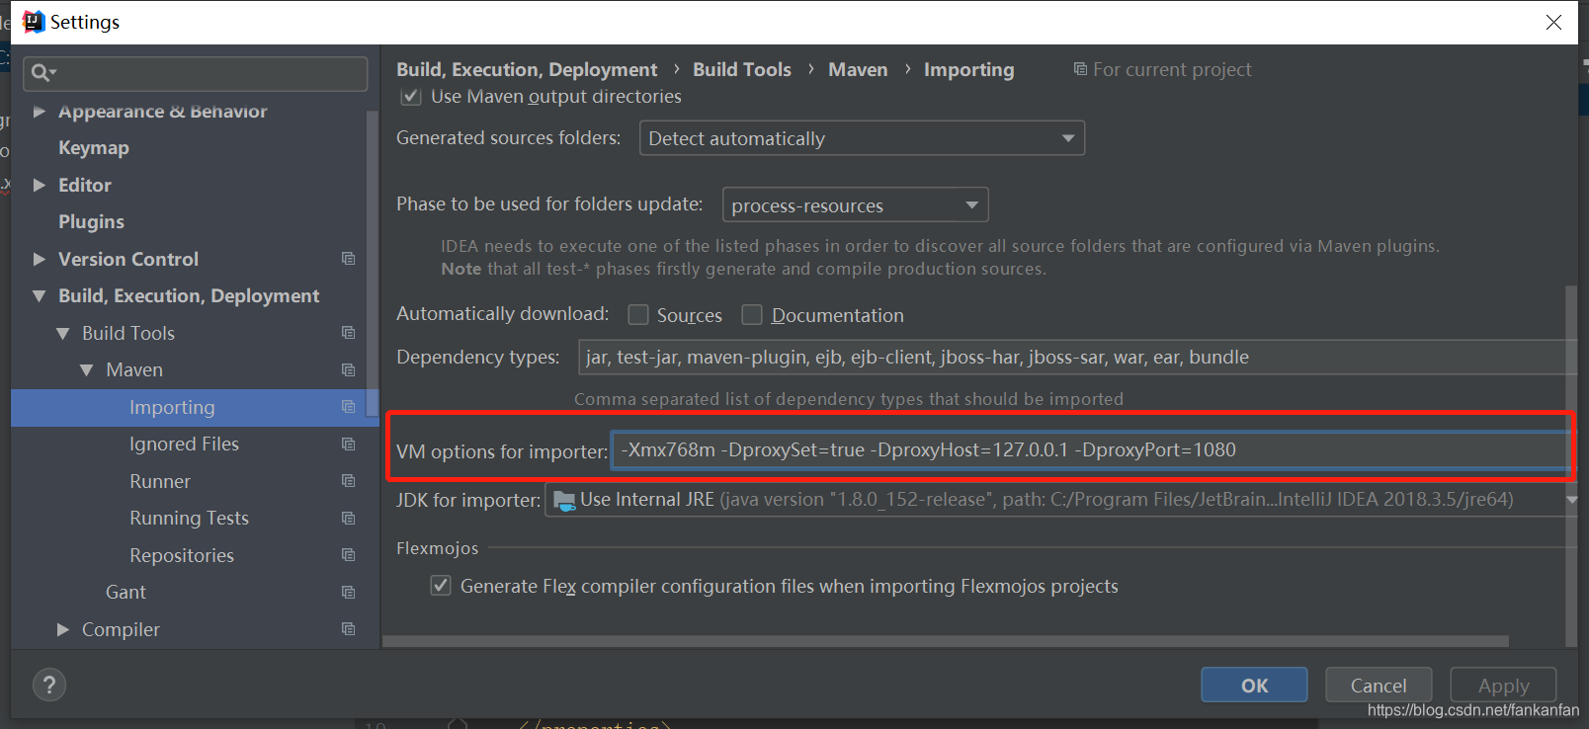Image resolution: width=1589 pixels, height=729 pixels.
Task: Confirm settings with OK button
Action: (x=1254, y=685)
